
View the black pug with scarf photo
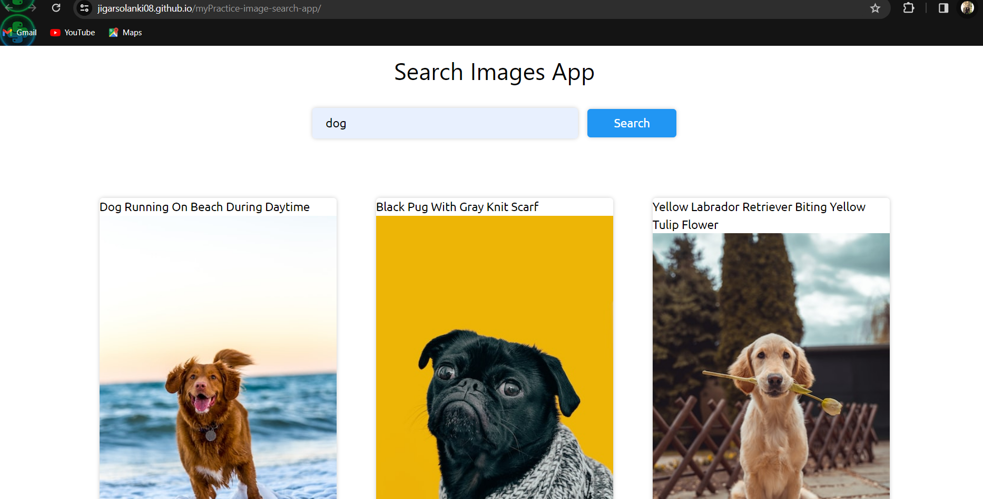click(x=494, y=358)
